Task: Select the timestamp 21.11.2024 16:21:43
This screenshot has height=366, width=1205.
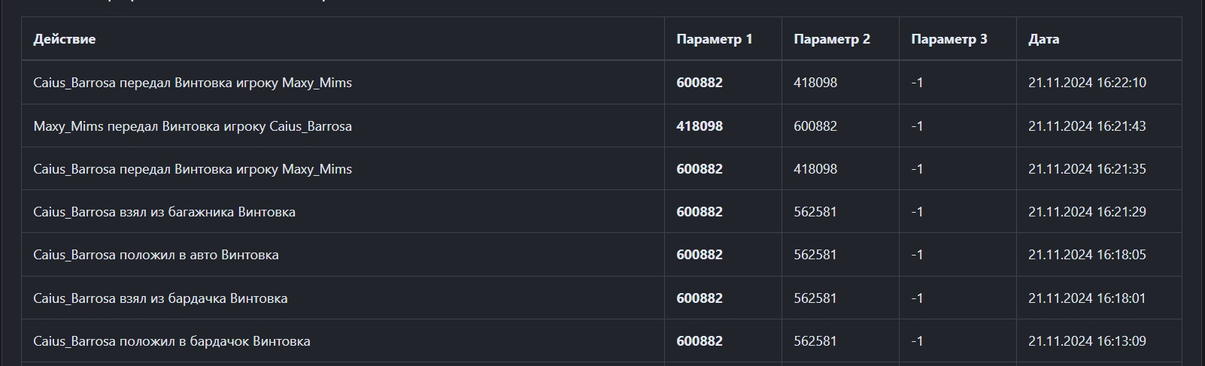Action: click(x=1087, y=126)
